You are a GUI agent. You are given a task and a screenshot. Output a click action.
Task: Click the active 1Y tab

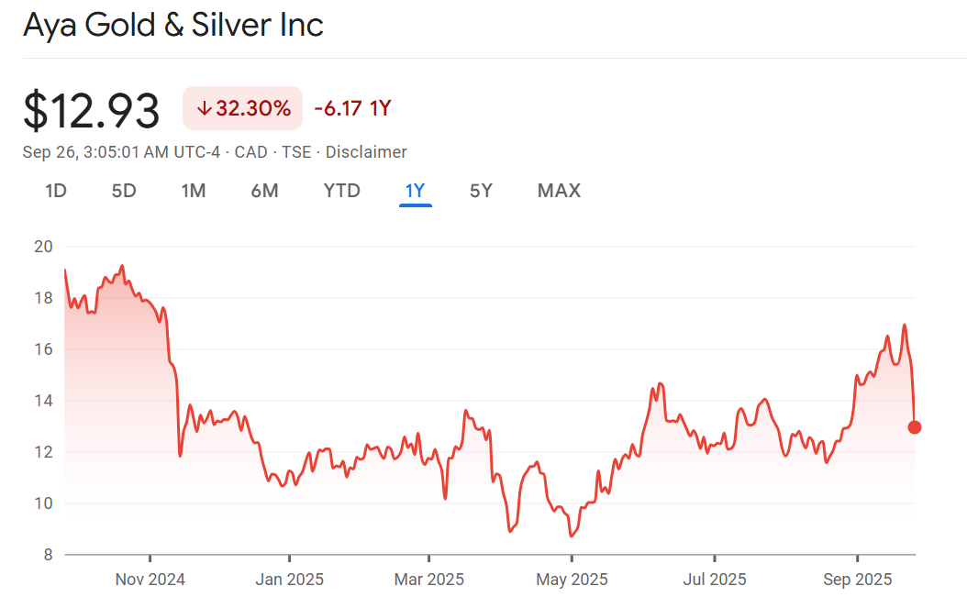point(416,191)
